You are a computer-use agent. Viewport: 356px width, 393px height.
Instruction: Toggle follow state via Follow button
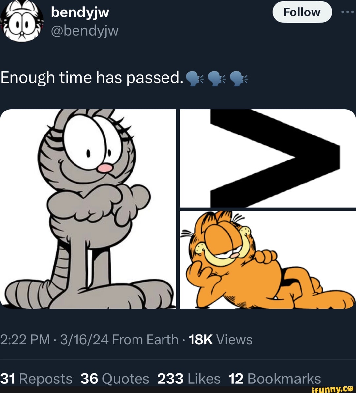coord(302,12)
